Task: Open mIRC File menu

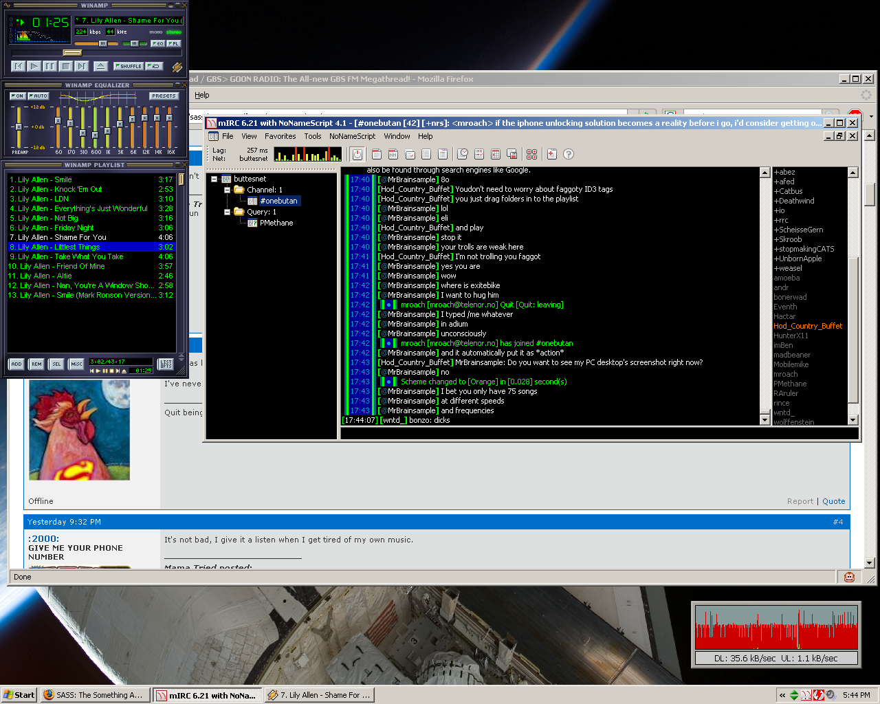Action: (228, 136)
